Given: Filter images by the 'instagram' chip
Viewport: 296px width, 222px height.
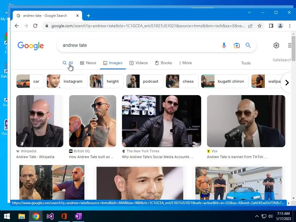Looking at the screenshot, I should (67, 81).
